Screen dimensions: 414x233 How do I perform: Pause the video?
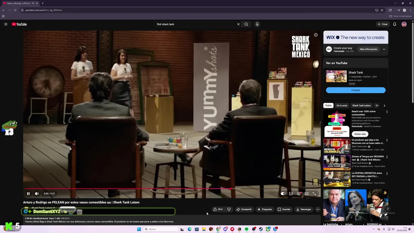(x=28, y=194)
